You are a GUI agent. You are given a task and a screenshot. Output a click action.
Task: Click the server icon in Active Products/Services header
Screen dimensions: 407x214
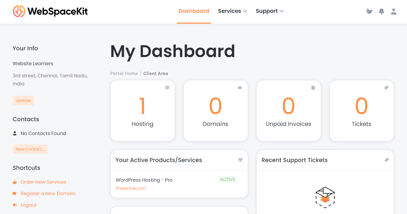coord(240,160)
